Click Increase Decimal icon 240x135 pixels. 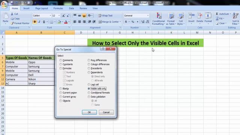[142, 22]
